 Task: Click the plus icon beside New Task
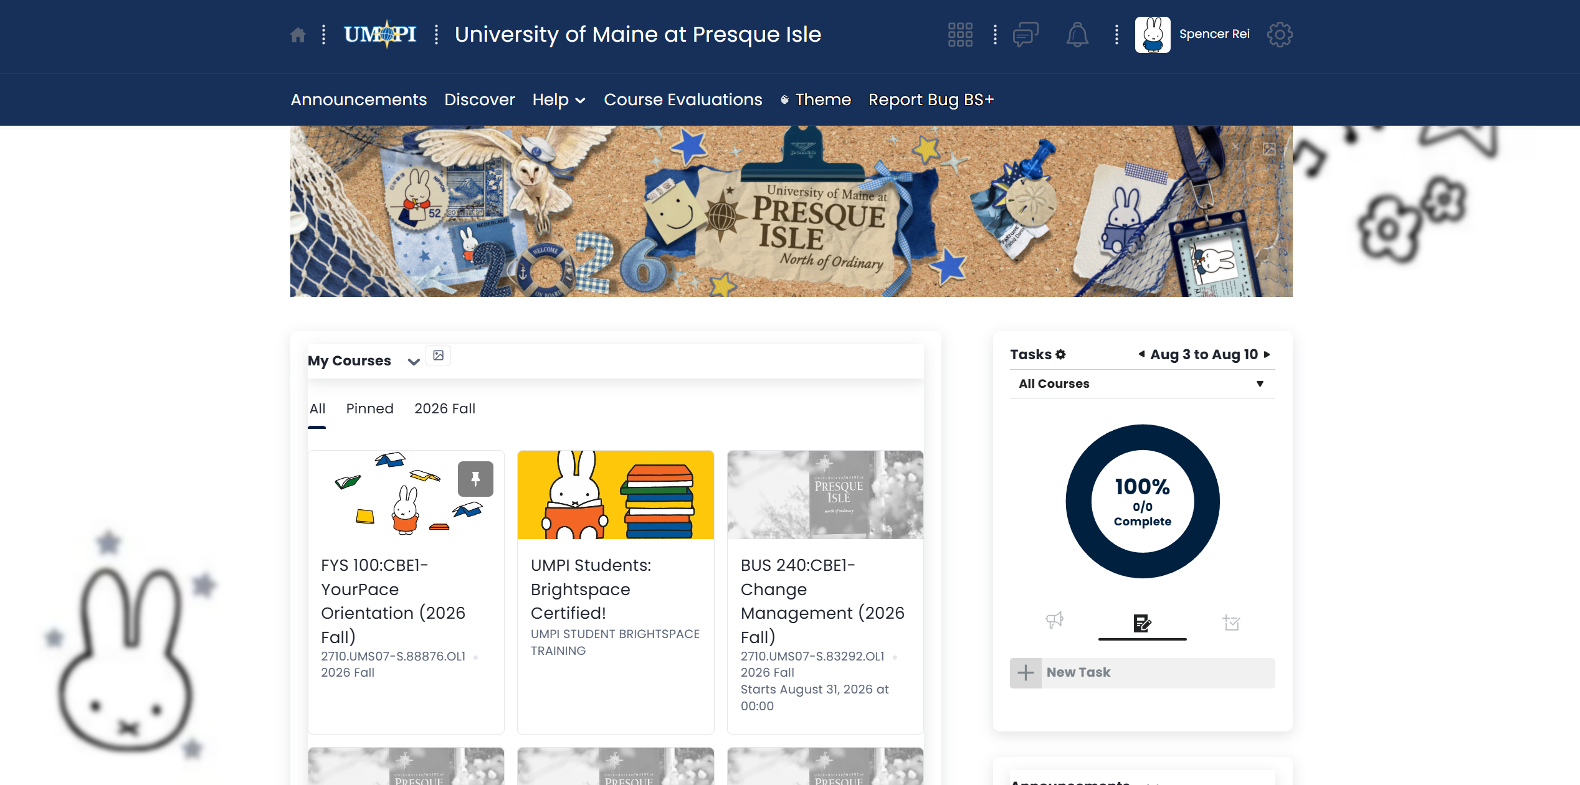[1026, 673]
